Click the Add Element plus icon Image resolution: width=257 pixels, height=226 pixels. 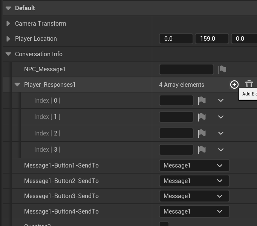click(234, 85)
